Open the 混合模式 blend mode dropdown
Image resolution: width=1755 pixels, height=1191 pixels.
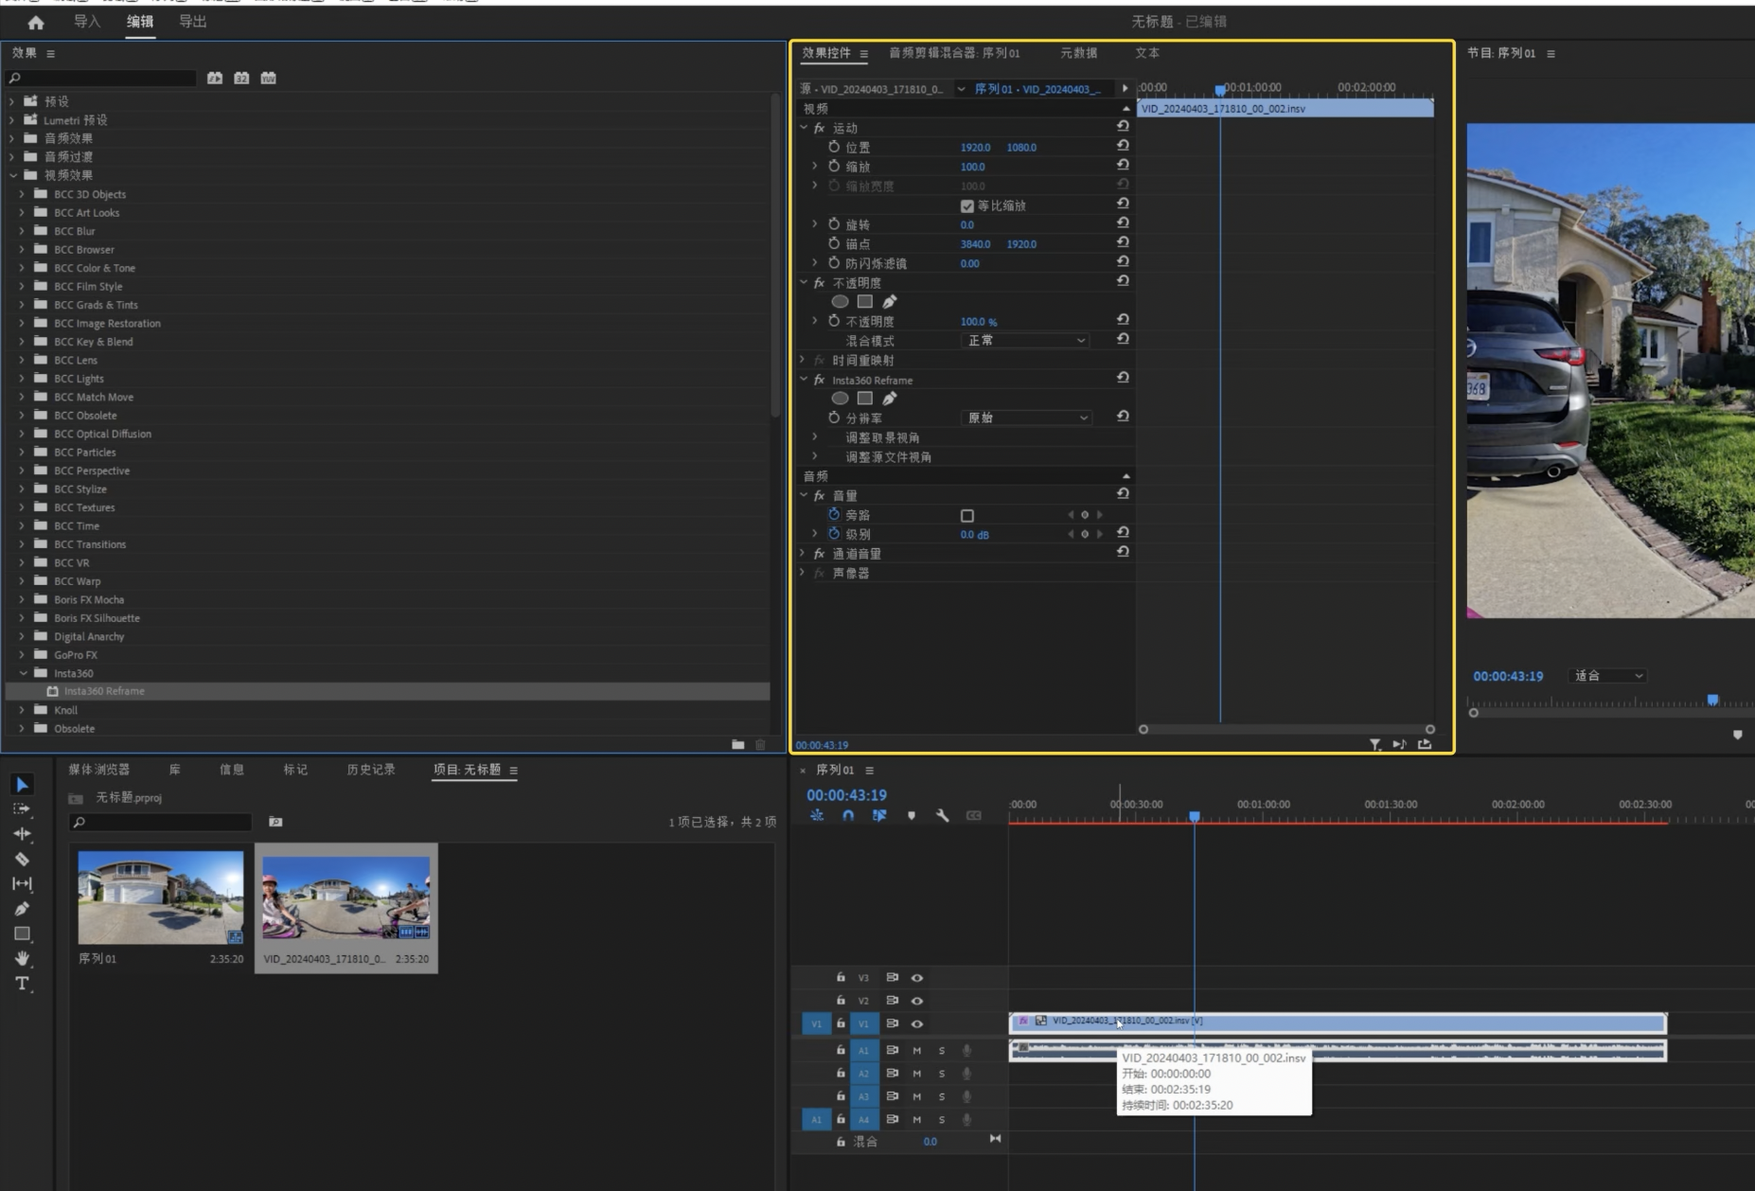pyautogui.click(x=1026, y=340)
